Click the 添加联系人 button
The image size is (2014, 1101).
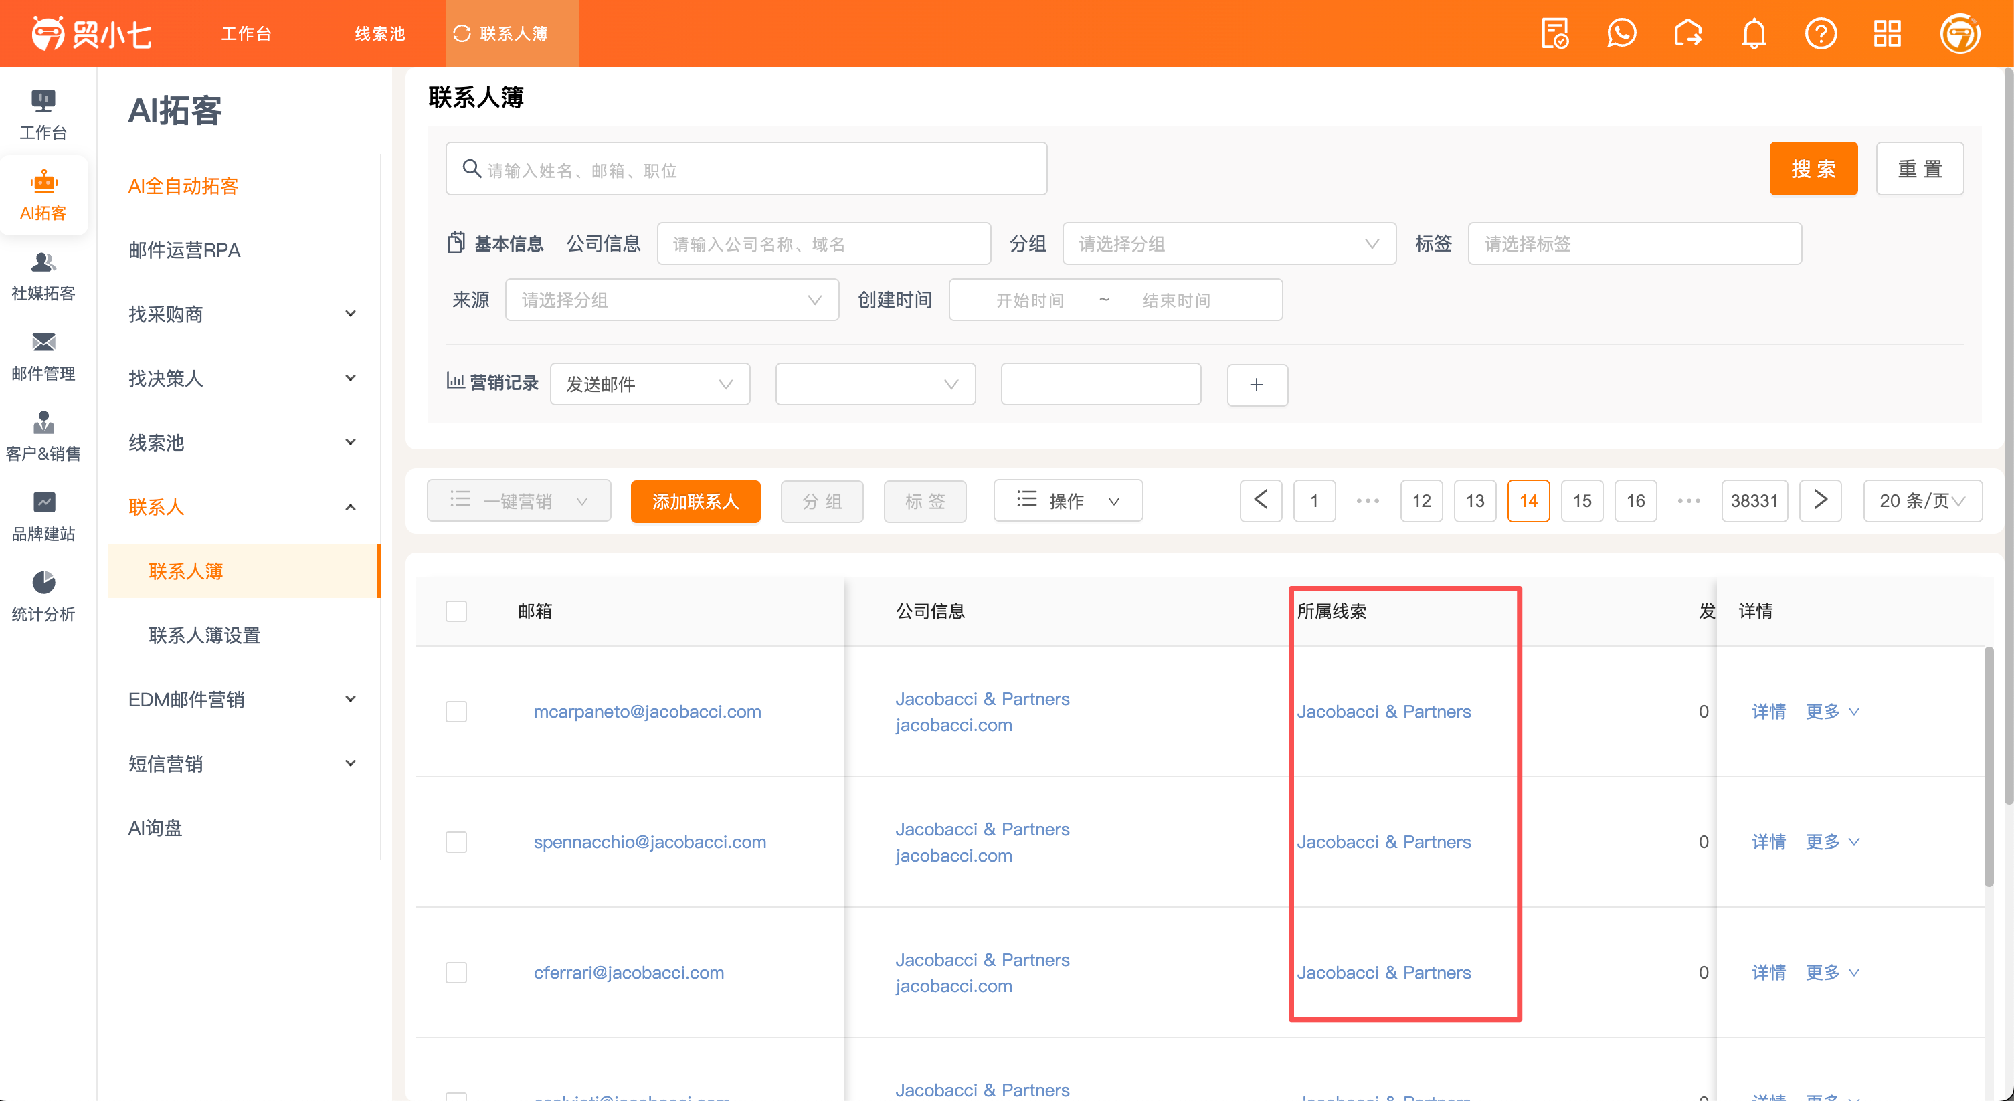point(695,500)
